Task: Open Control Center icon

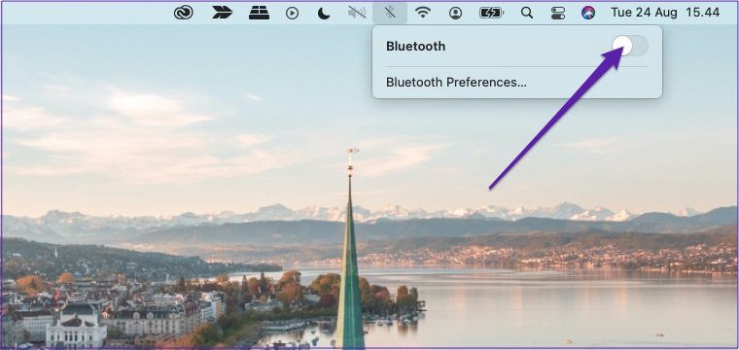Action: (558, 14)
